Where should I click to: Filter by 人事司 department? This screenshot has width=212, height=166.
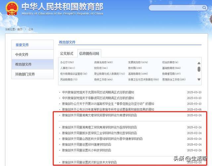[x=68, y=68]
